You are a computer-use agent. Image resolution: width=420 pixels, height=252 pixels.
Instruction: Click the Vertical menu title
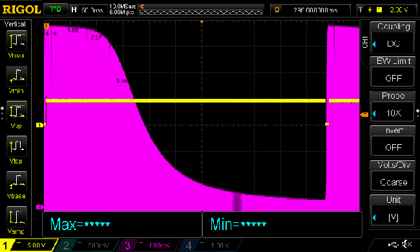15,24
